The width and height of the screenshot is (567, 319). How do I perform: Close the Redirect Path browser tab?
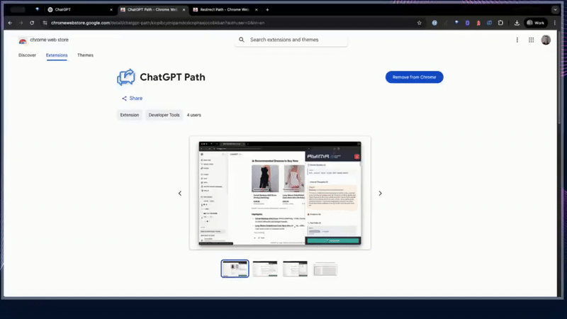257,10
